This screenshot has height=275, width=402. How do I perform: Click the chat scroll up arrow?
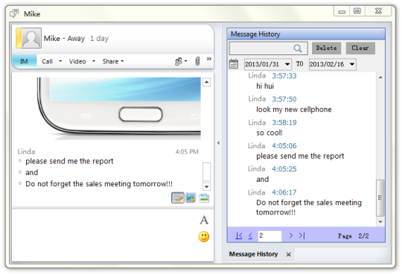[207, 82]
